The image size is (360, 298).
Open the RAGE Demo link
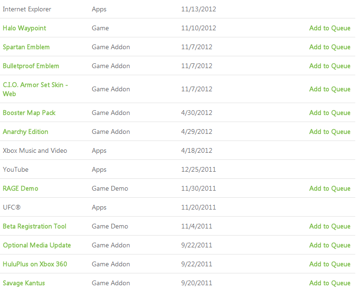pos(20,188)
